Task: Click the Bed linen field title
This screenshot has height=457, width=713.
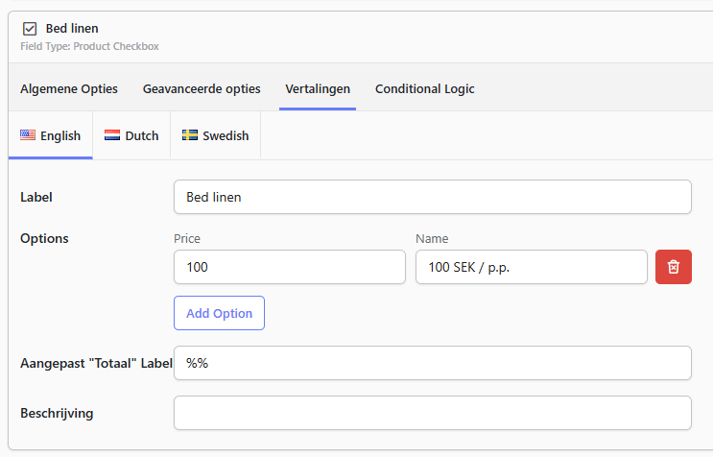Action: pos(72,29)
